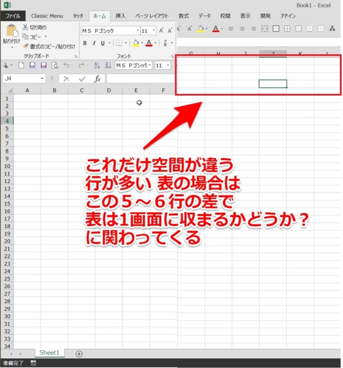This screenshot has width=343, height=368.
Task: Switch to the Formulas (数式) tab
Action: click(x=184, y=16)
